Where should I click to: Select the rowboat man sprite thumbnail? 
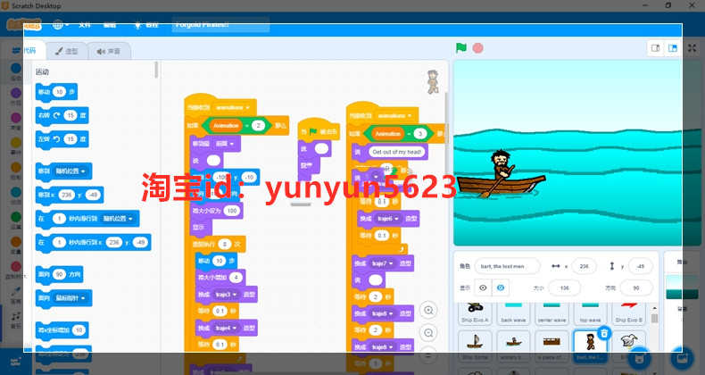click(x=513, y=346)
